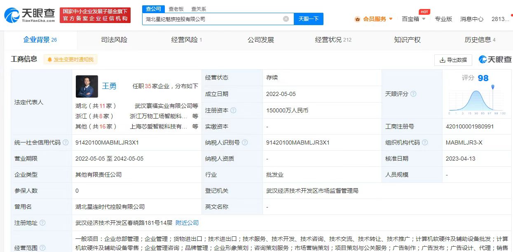
Task: Open 上海芯爱智能科技 company link
Action: tap(159, 126)
